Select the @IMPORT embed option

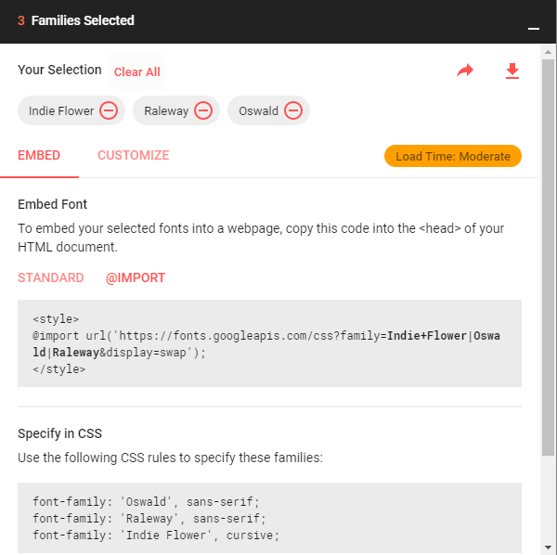pyautogui.click(x=136, y=277)
